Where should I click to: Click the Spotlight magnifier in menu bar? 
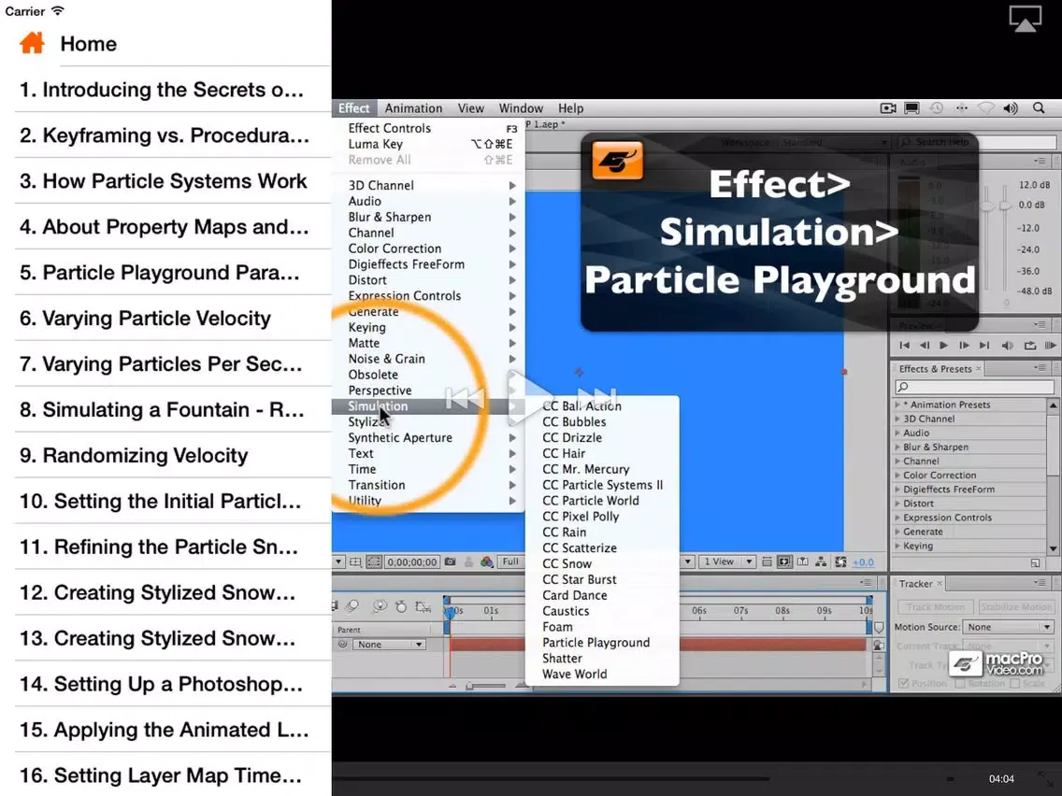tap(1039, 107)
